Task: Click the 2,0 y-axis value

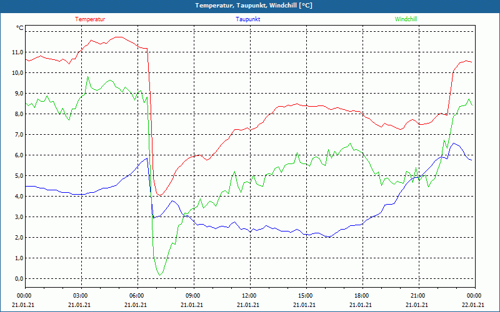Action: coord(19,238)
